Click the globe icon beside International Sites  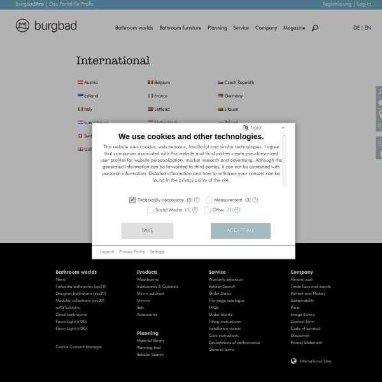(294, 361)
